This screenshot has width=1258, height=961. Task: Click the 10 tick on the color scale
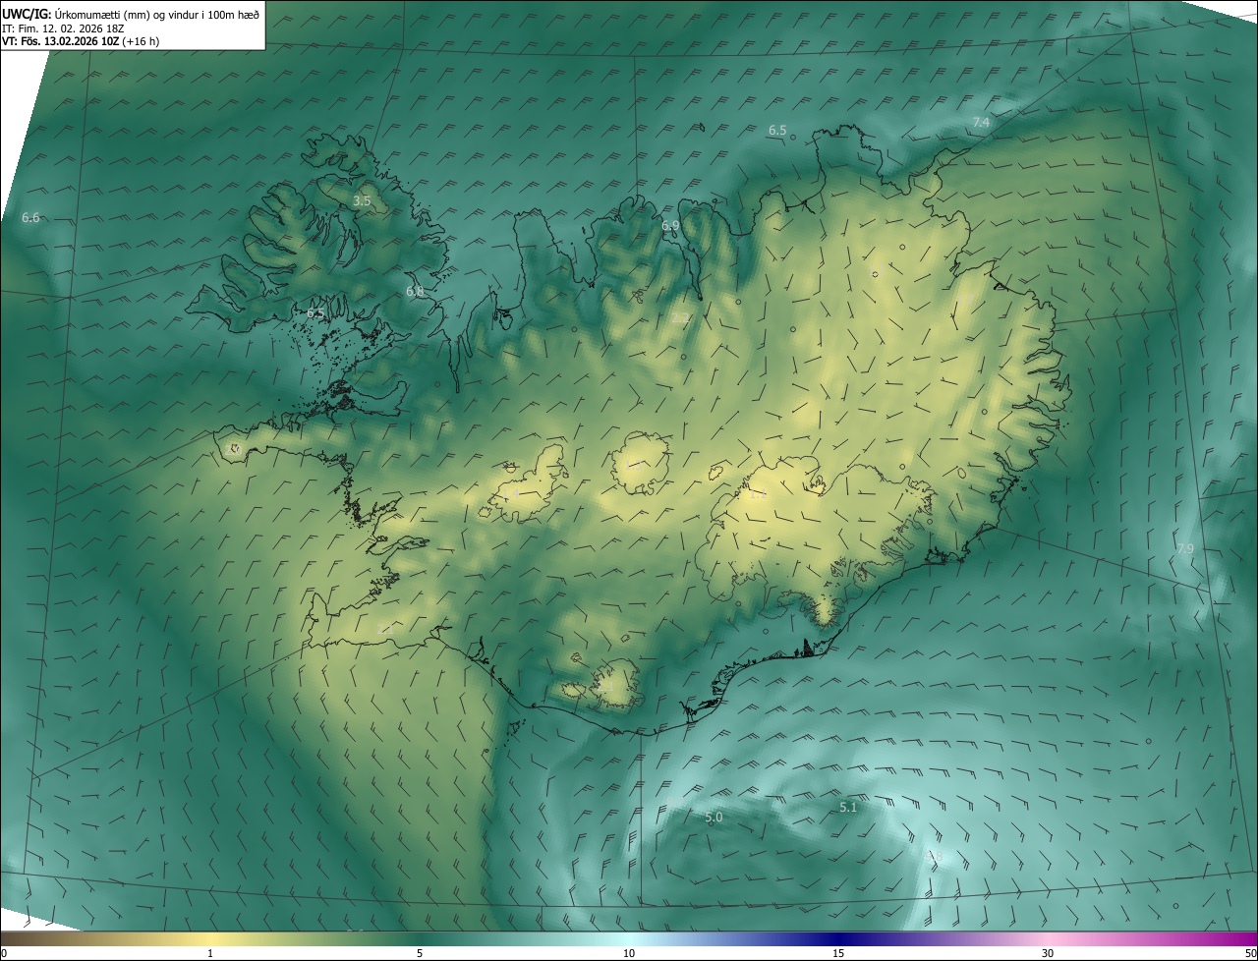click(x=629, y=953)
